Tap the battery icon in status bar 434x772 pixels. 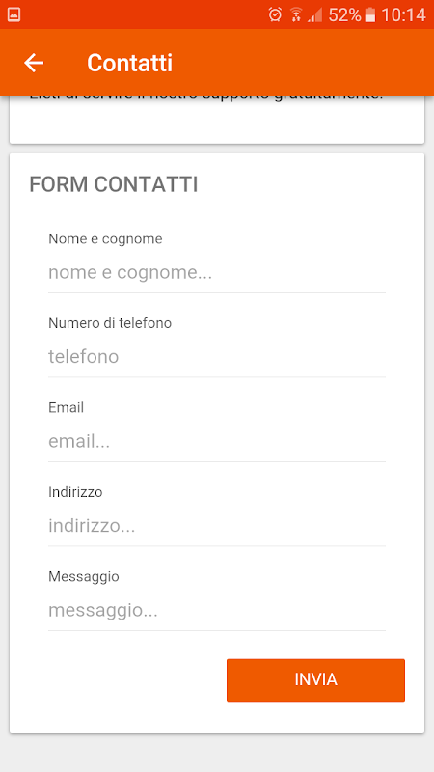(x=369, y=14)
